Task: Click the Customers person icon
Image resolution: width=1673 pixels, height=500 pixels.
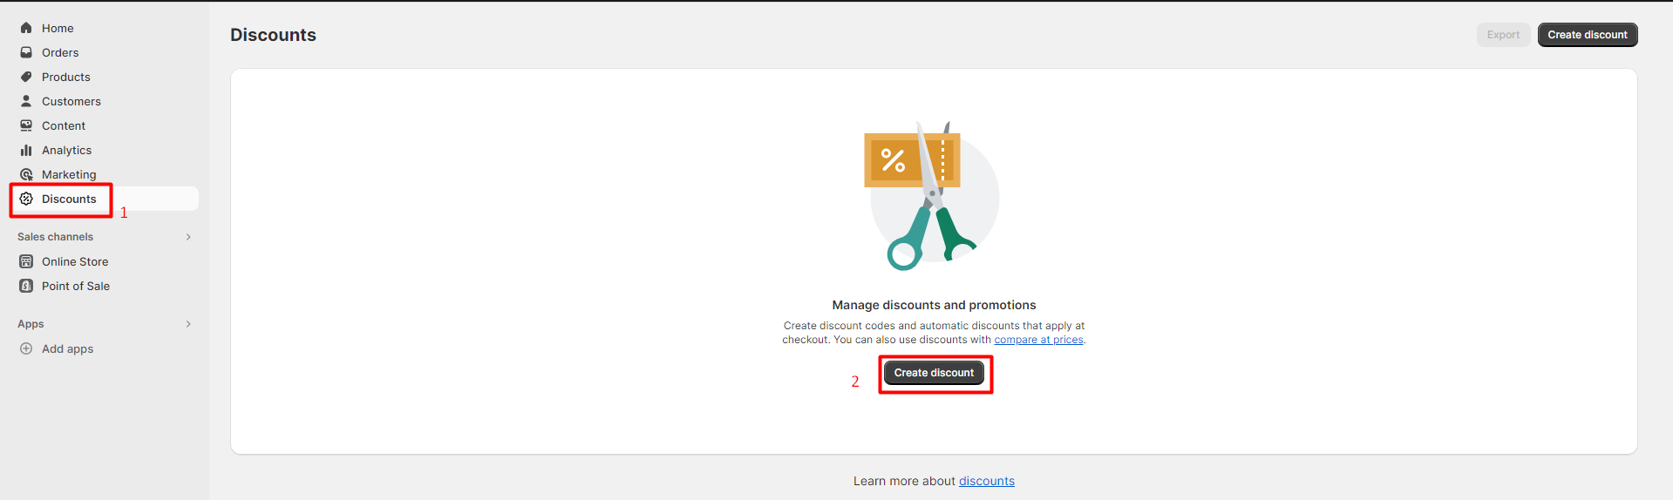Action: (x=26, y=101)
